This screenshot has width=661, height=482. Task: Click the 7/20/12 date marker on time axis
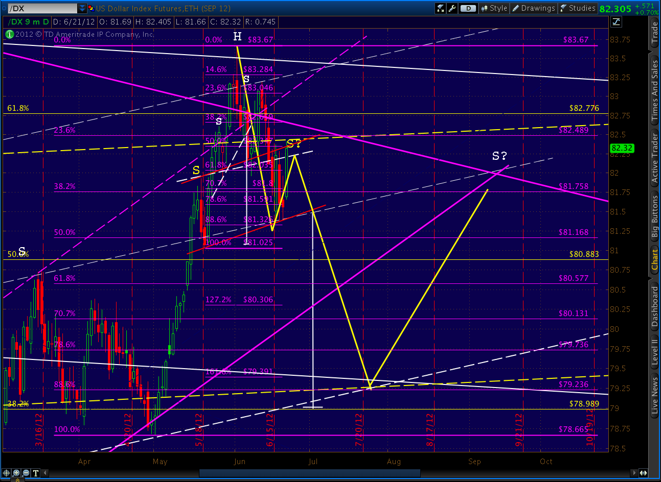[359, 430]
